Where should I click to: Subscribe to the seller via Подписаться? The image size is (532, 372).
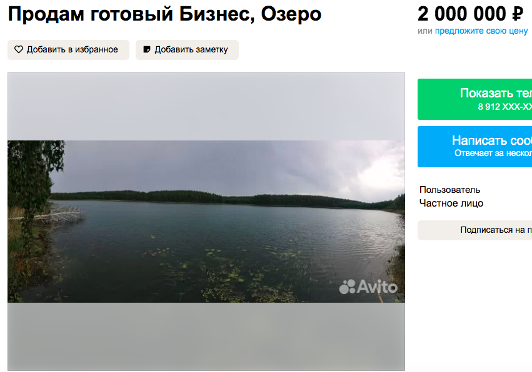pyautogui.click(x=474, y=230)
